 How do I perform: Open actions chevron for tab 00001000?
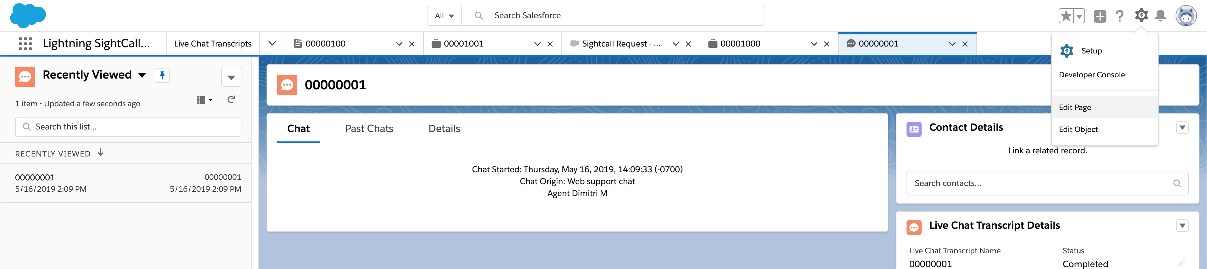[x=814, y=44]
